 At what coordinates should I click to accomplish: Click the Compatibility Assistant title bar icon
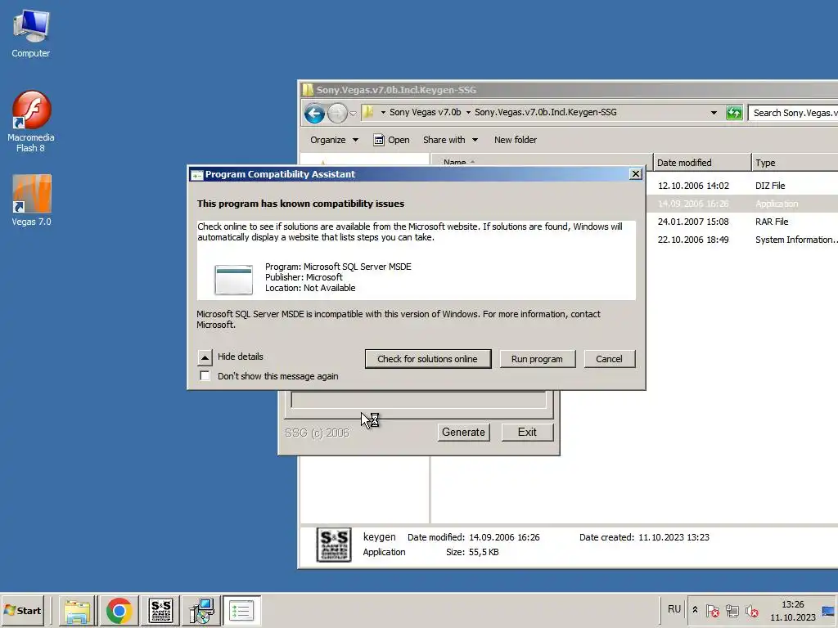(x=197, y=175)
